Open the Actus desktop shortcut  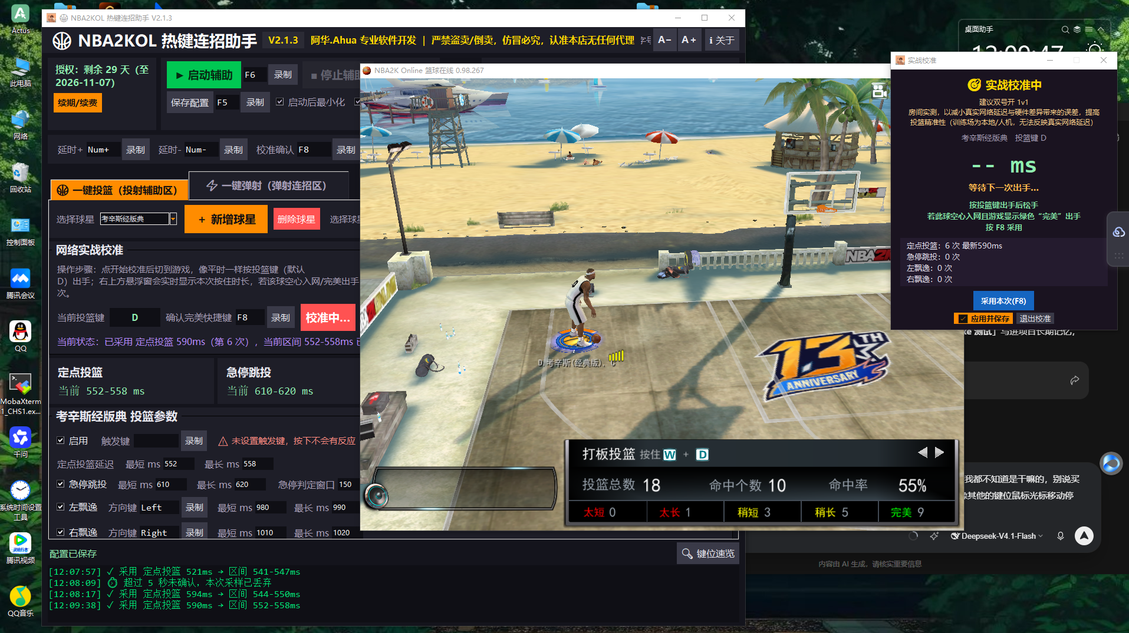pyautogui.click(x=20, y=18)
